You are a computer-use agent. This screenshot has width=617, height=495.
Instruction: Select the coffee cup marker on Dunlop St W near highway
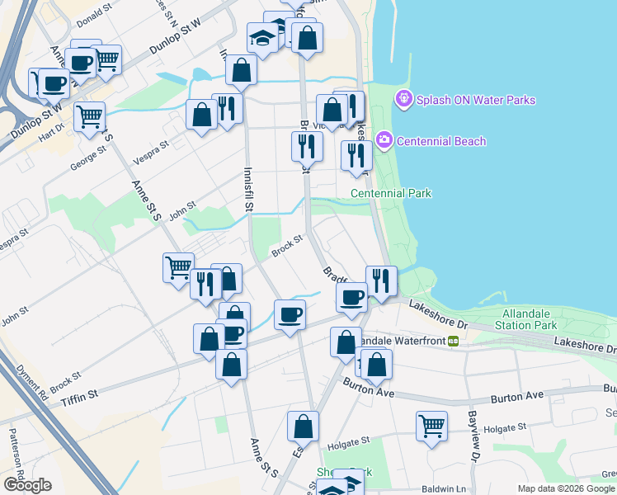pyautogui.click(x=54, y=86)
